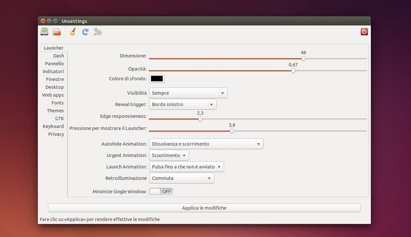The image size is (411, 237).
Task: Click the save configuration download icon
Action: point(44,32)
